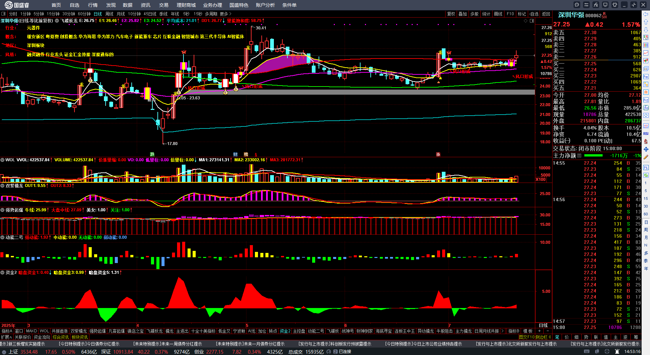The height and width of the screenshot is (355, 650).
Task: Open the 动能二号 indicator dropdown circle
Action: [x=2, y=237]
